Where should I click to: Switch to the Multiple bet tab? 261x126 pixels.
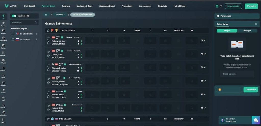point(247,31)
